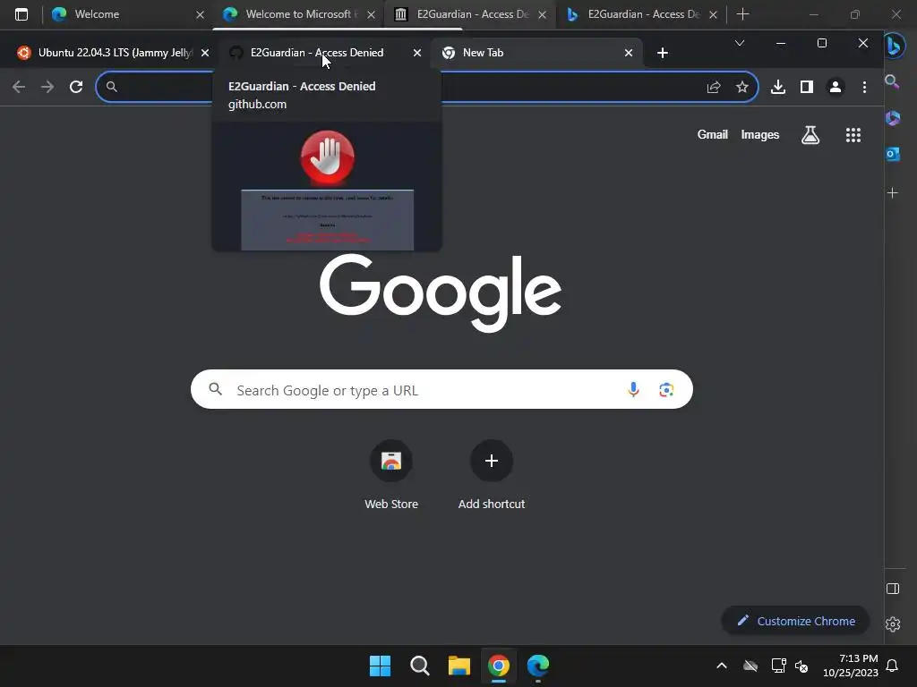Open Bing Copilot icon in Edge sidebar

tap(894, 46)
